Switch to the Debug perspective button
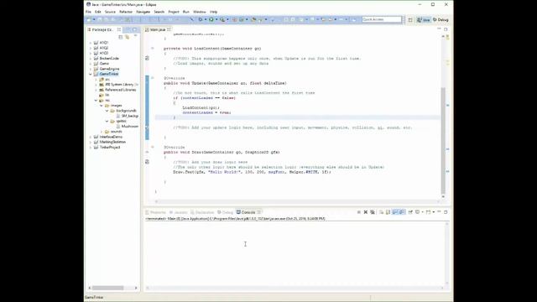Image resolution: width=537 pixels, height=302 pixels. coord(441,20)
